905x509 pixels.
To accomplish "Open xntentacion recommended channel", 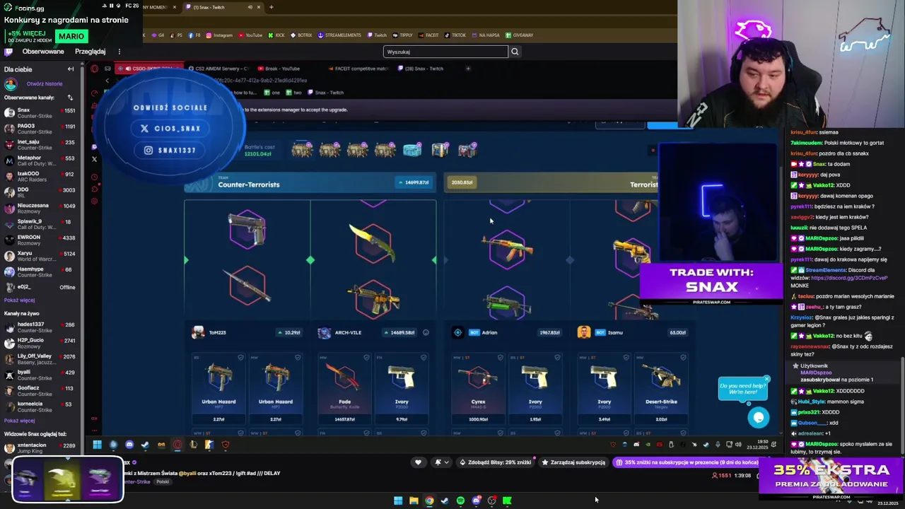I will pos(40,448).
